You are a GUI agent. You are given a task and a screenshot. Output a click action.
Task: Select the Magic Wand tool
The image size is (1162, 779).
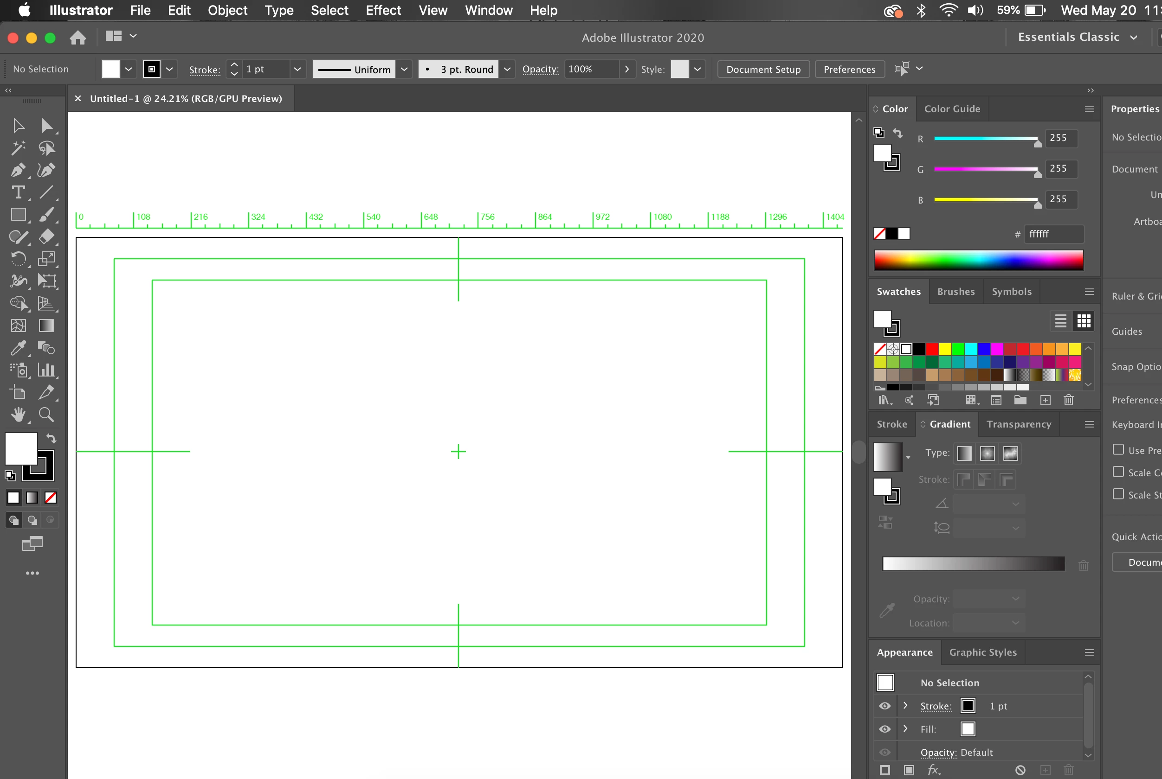pyautogui.click(x=18, y=148)
